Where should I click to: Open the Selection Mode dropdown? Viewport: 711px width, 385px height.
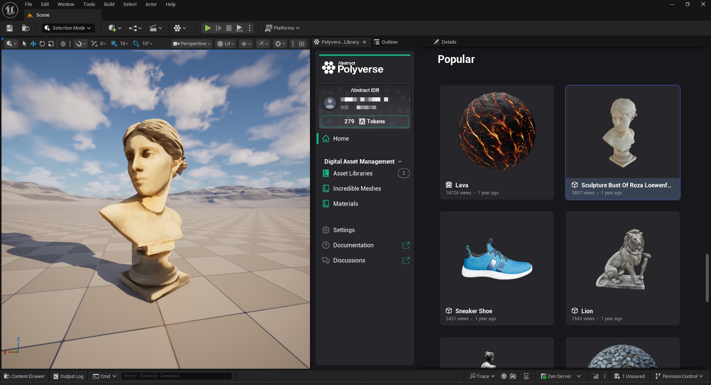(x=68, y=28)
